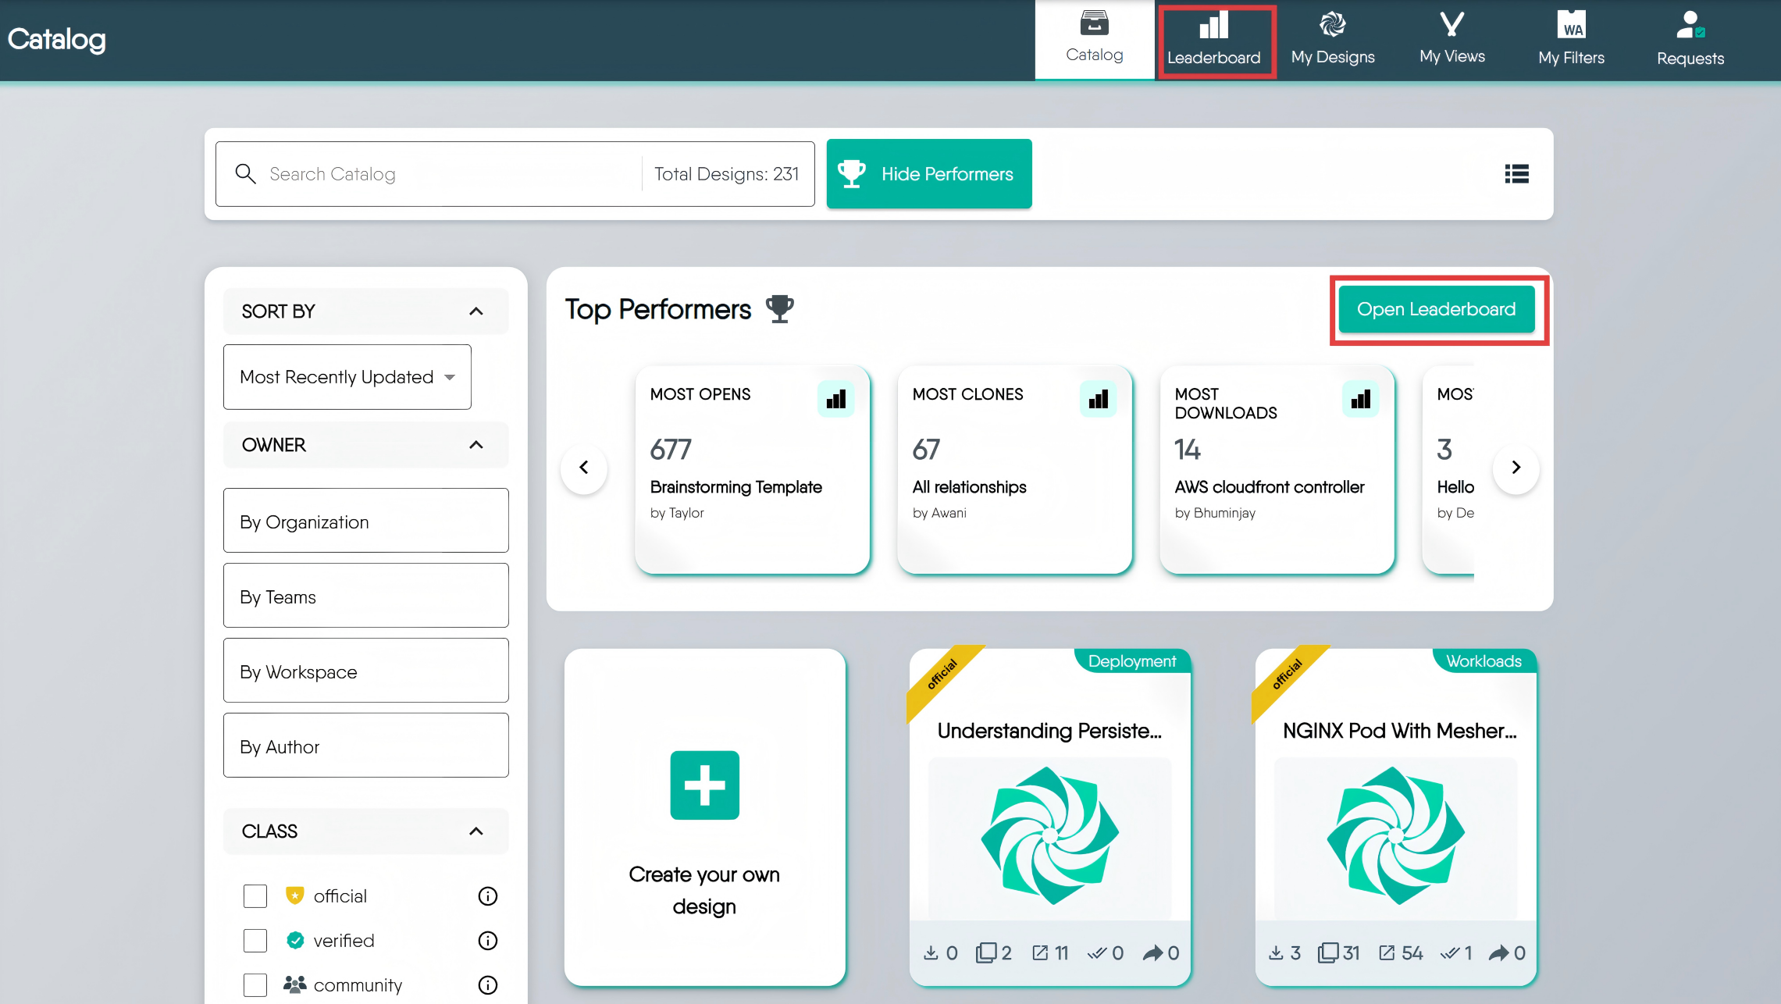This screenshot has height=1004, width=1781.
Task: Click the Hide Performers button
Action: click(x=929, y=174)
